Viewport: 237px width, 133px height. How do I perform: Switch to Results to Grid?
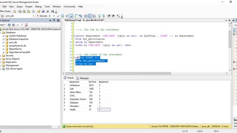coord(90,16)
